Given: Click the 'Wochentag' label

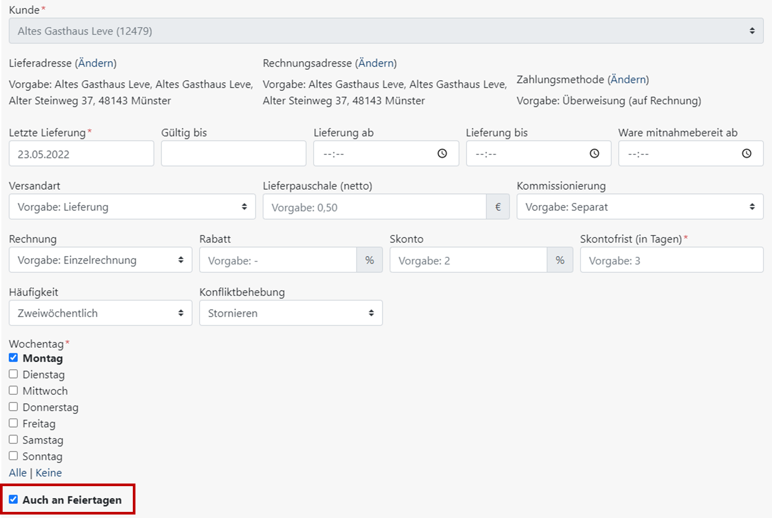Looking at the screenshot, I should [x=36, y=344].
